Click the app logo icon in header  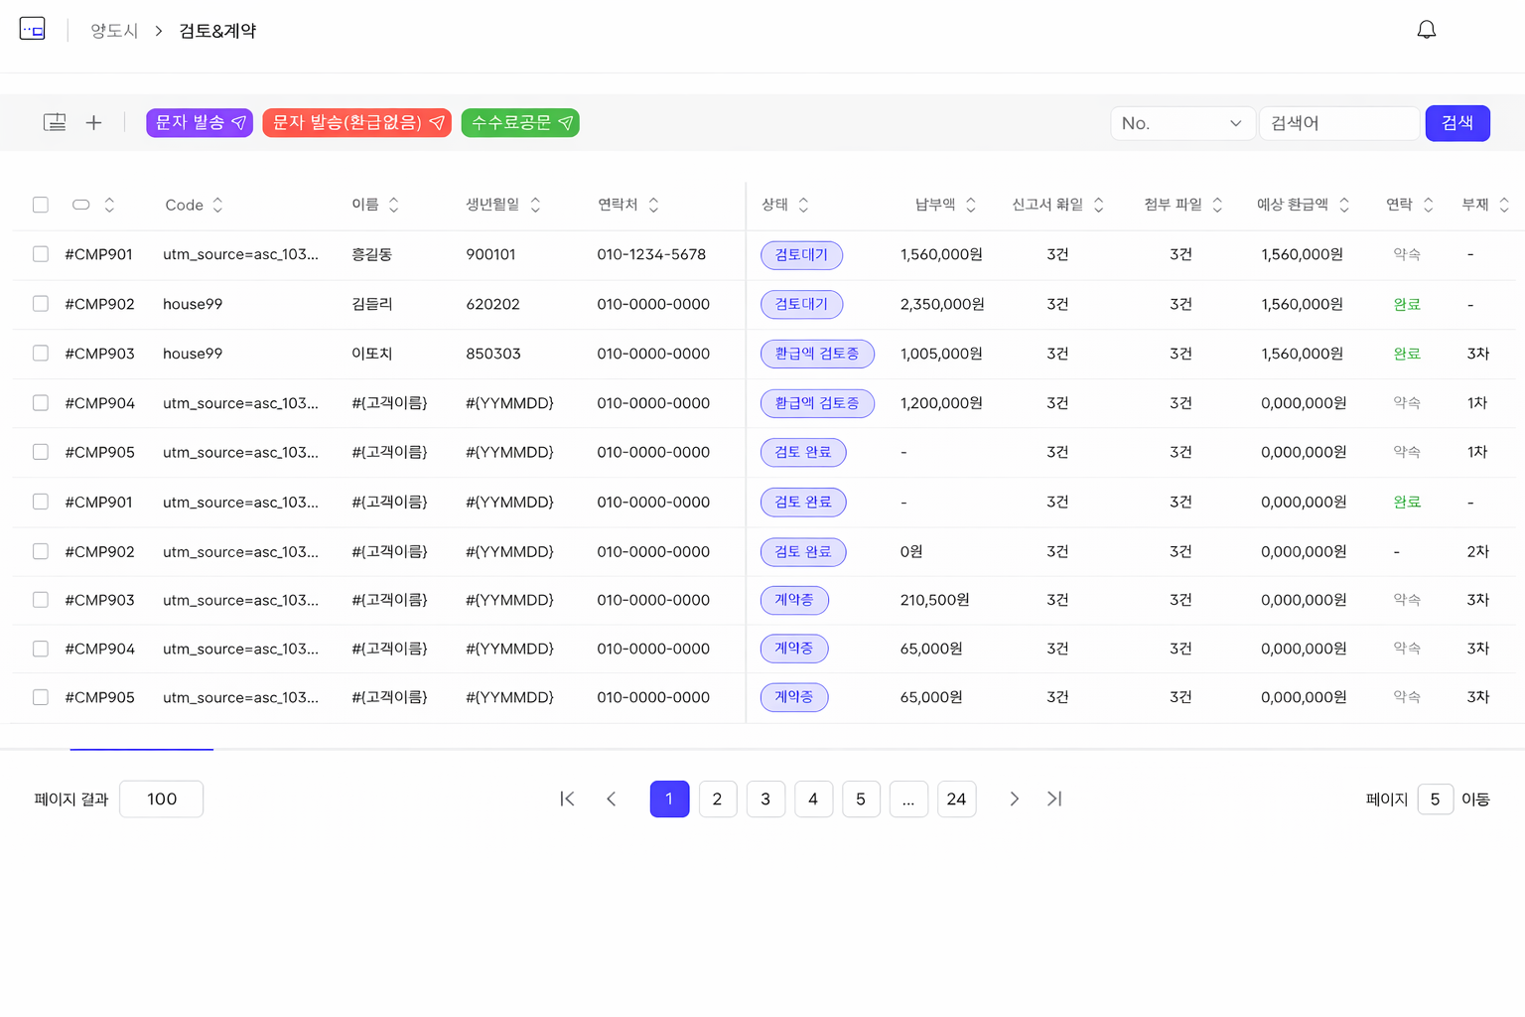33,30
